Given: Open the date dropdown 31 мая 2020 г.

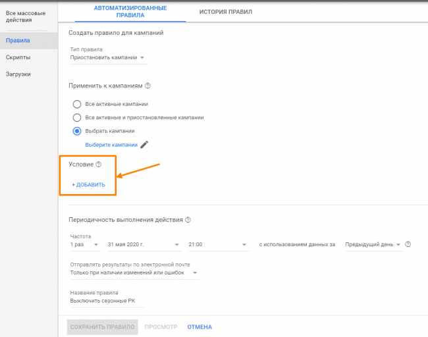Looking at the screenshot, I should pos(144,245).
